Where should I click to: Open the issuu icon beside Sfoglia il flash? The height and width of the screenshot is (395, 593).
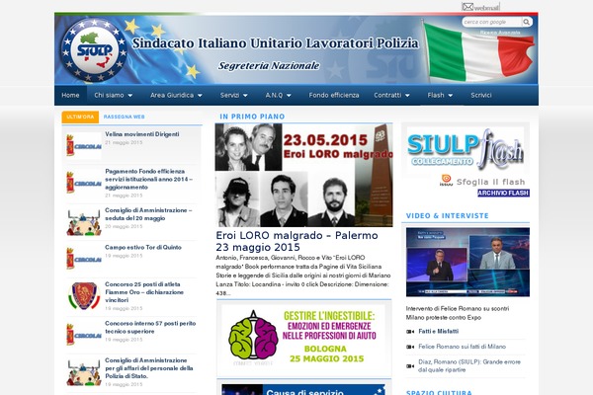pos(447,181)
